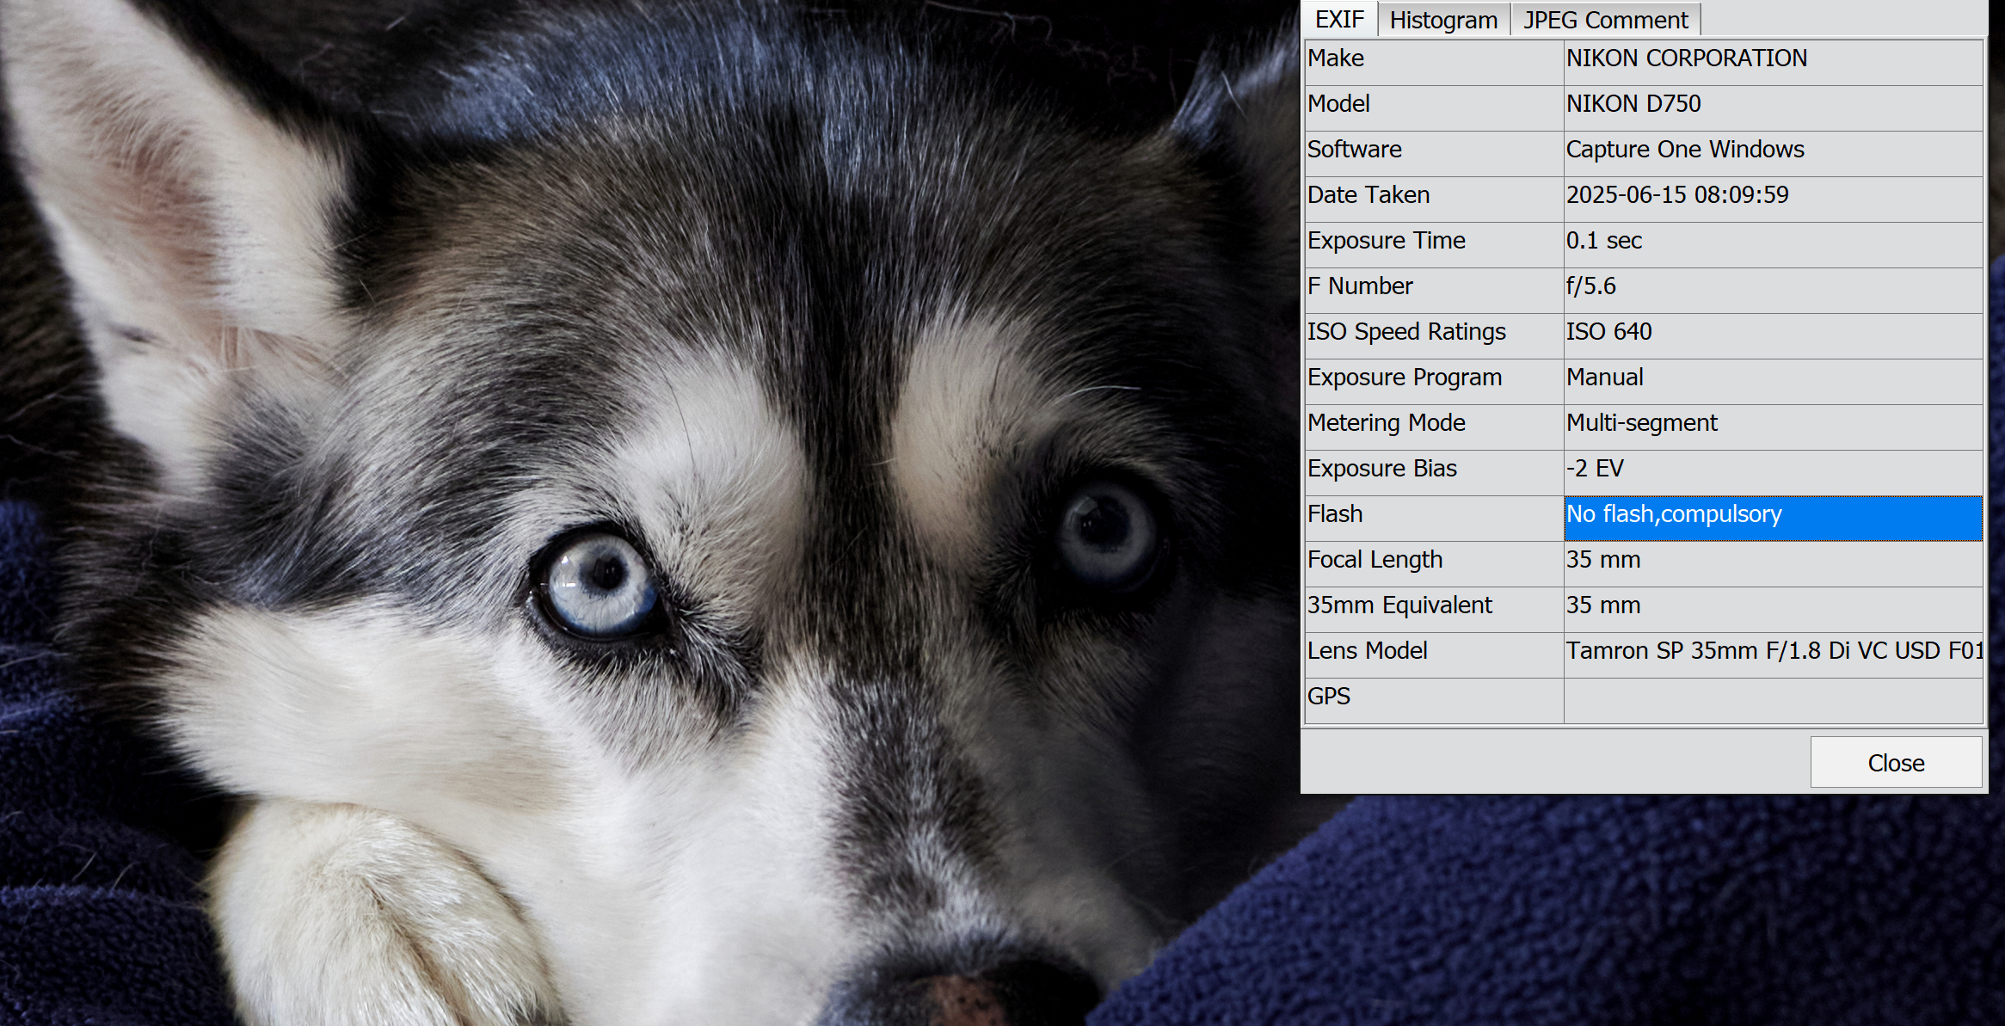Select the EXIF tab
Screen dimensions: 2005x1026
pos(1339,19)
